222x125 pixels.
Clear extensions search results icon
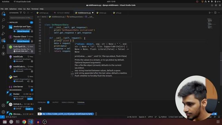point(28,13)
